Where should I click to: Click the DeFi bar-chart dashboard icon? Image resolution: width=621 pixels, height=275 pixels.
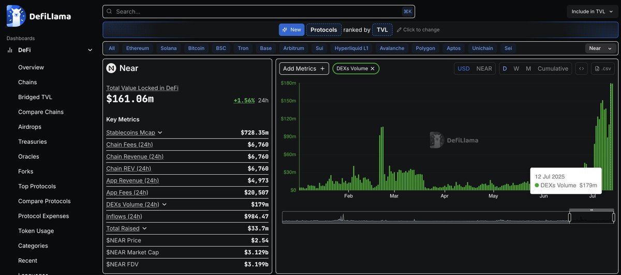pos(10,50)
